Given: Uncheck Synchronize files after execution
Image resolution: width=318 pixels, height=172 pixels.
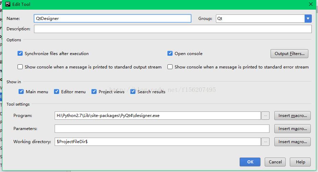Looking at the screenshot, I should (20, 53).
